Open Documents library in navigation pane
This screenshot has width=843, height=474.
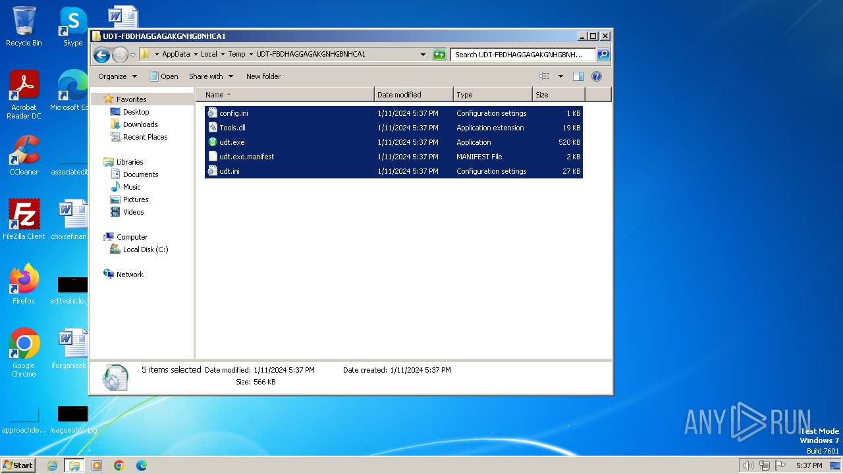140,174
